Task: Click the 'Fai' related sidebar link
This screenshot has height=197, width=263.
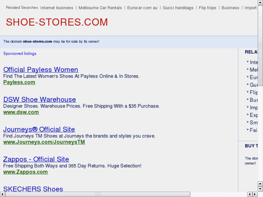Action: point(254,130)
